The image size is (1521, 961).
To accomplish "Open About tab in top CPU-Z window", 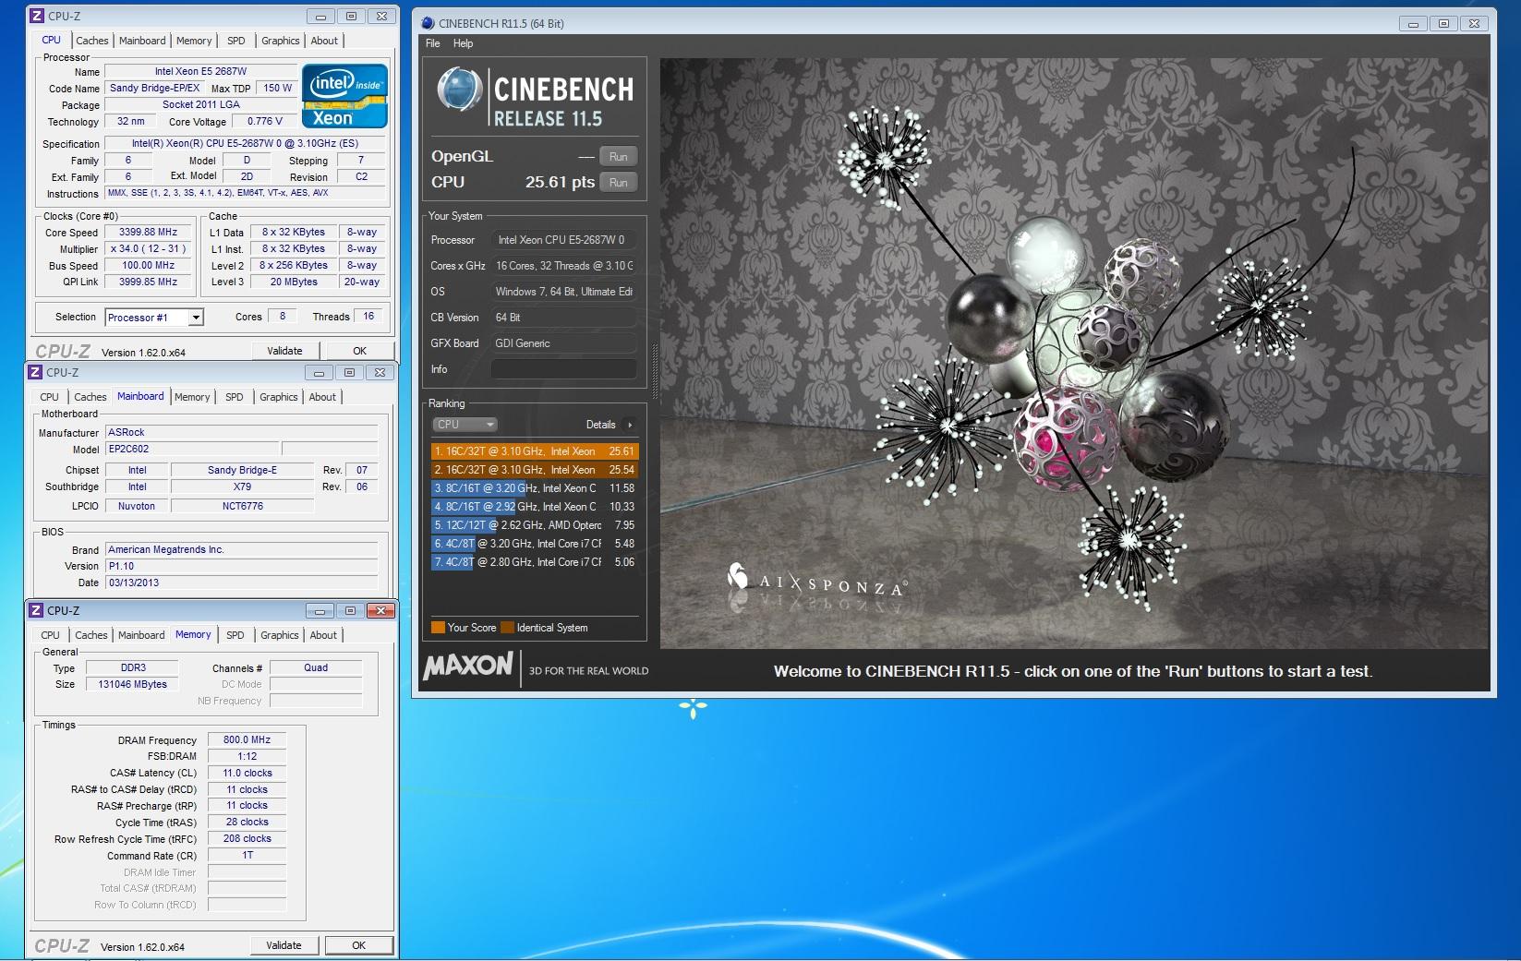I will (x=324, y=41).
